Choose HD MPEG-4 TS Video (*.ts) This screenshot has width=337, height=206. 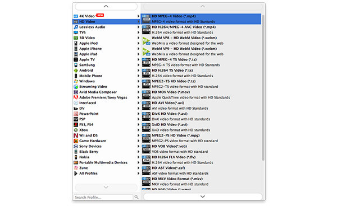[201, 62]
